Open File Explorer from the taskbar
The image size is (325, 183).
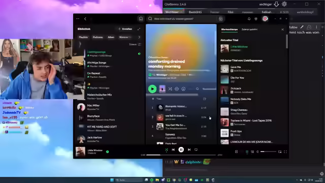157,180
